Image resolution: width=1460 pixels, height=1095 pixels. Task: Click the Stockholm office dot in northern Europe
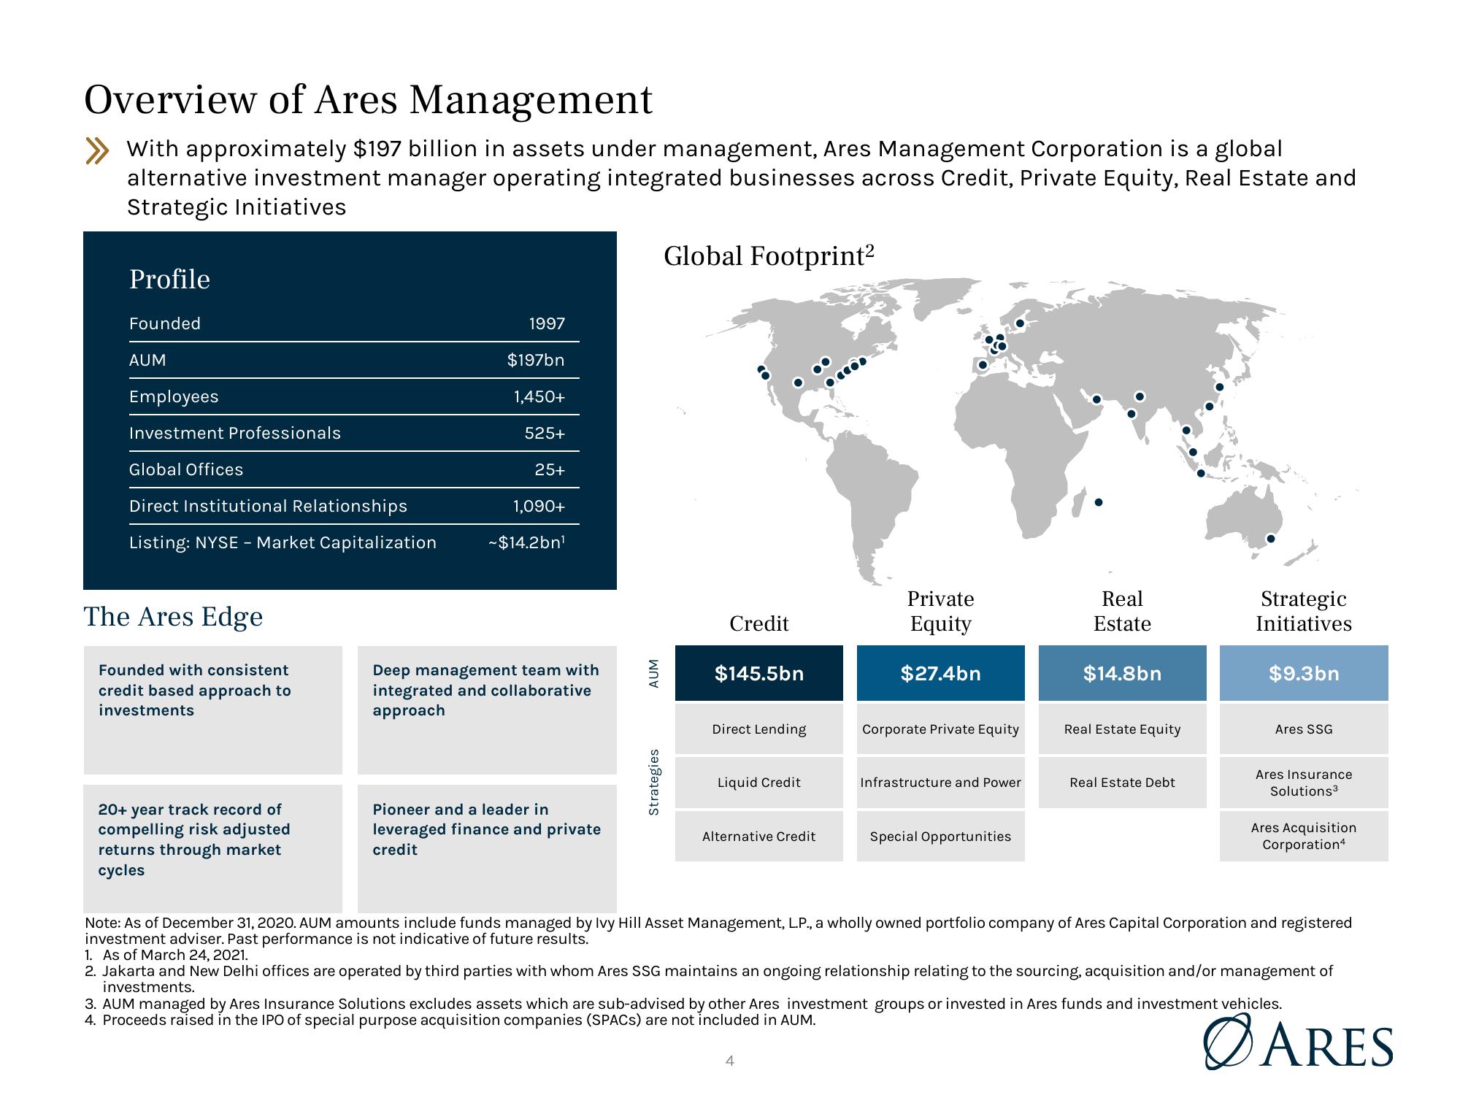point(1020,323)
